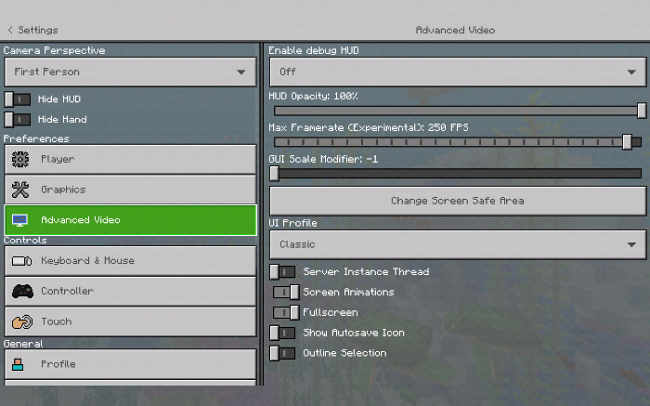Viewport: 650px width, 406px height.
Task: Go back via Settings label
Action: pos(38,30)
